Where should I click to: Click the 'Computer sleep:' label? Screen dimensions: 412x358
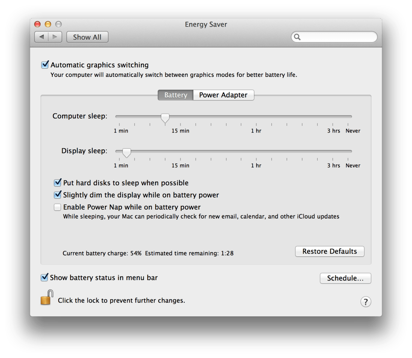pyautogui.click(x=80, y=116)
